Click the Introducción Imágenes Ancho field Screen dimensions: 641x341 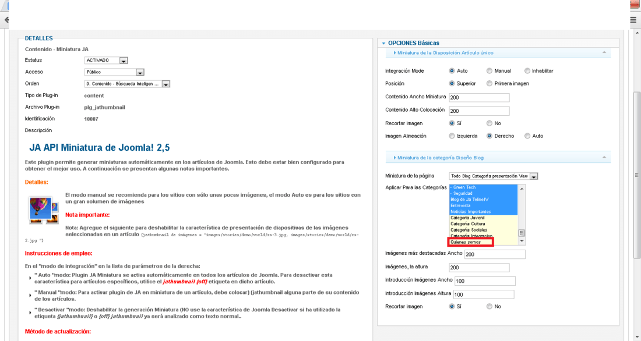485,281
